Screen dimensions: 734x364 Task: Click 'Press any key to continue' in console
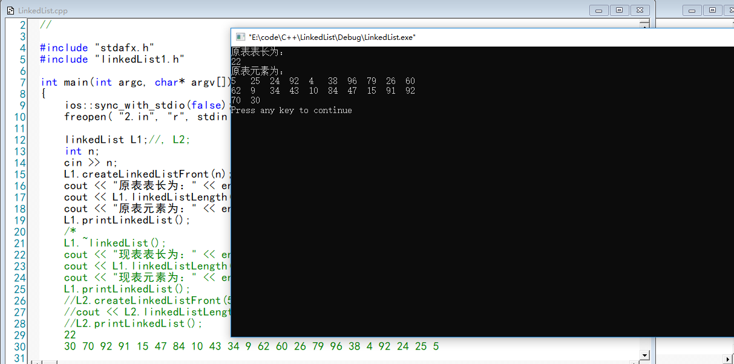point(291,111)
